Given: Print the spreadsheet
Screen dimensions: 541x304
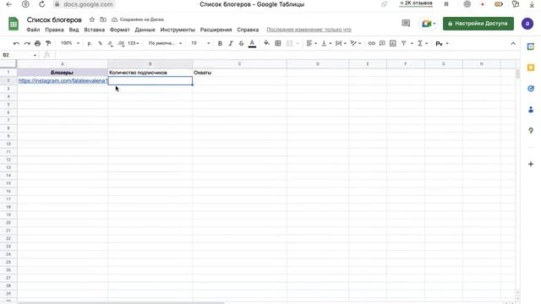Looking at the screenshot, I should 37,43.
